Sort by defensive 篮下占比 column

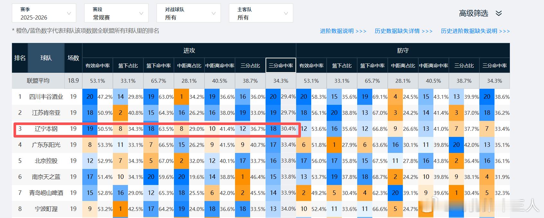click(x=342, y=65)
